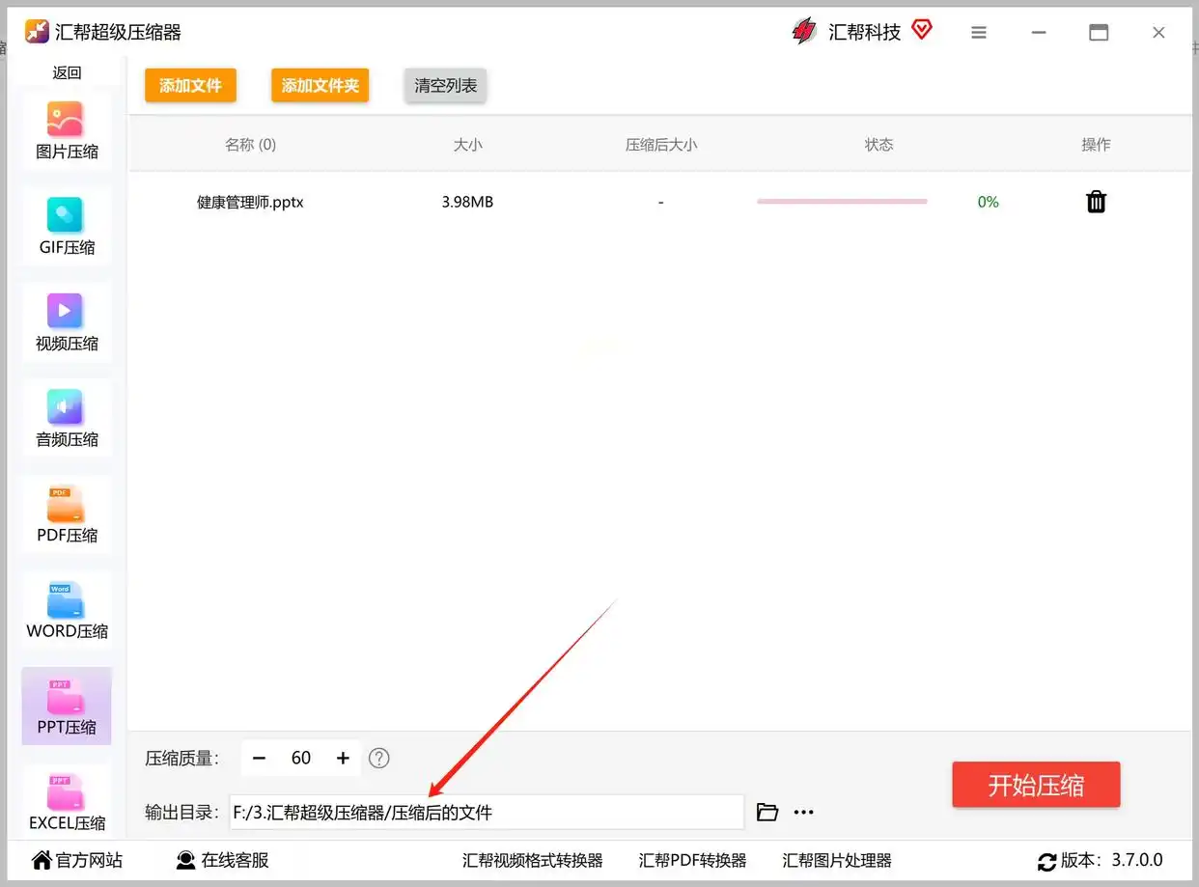Delete 健康管理师.pptx with the trash icon
Screen dimensions: 1199x887
[1096, 202]
